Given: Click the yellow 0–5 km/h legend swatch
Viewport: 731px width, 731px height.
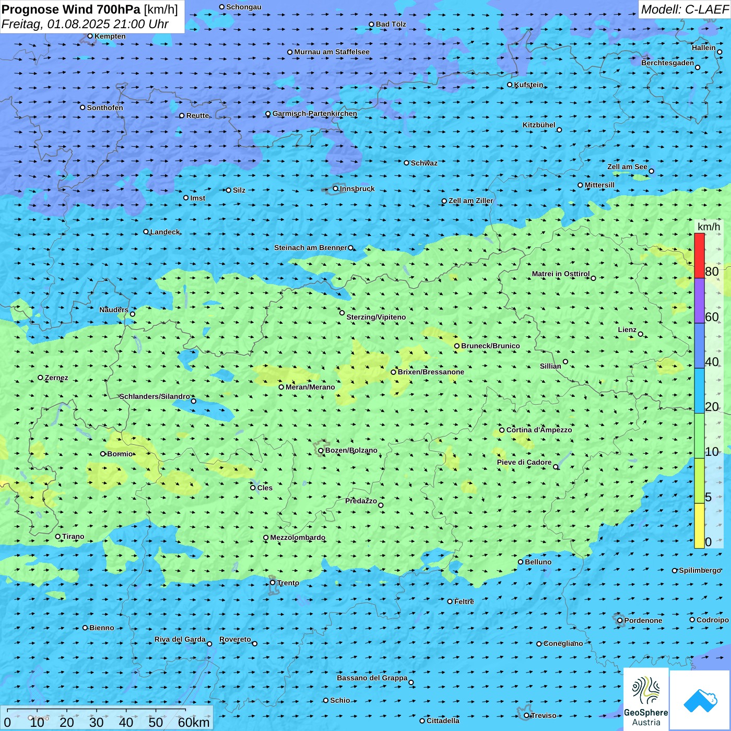Looking at the screenshot, I should point(699,526).
